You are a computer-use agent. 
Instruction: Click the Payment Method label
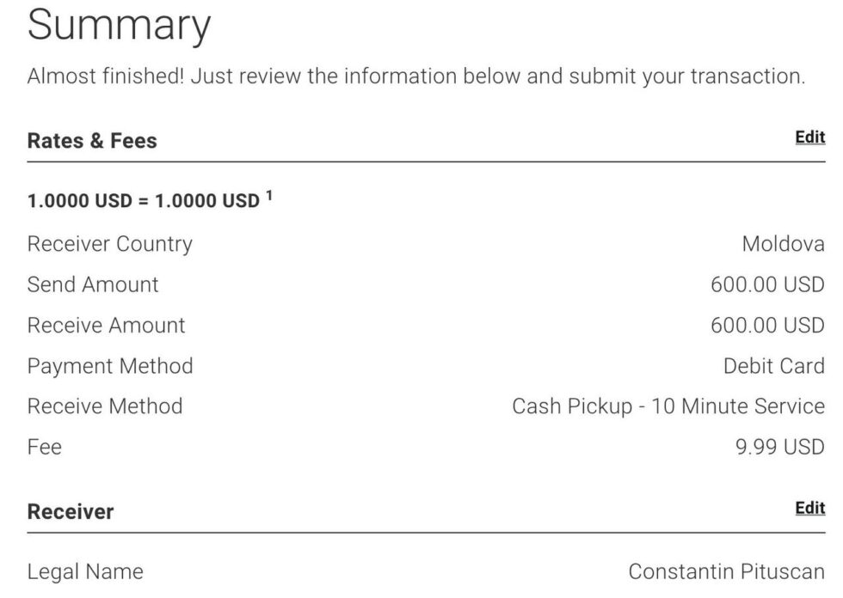coord(110,366)
